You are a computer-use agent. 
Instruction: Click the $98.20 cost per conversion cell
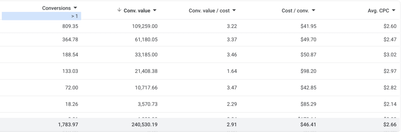pos(309,71)
